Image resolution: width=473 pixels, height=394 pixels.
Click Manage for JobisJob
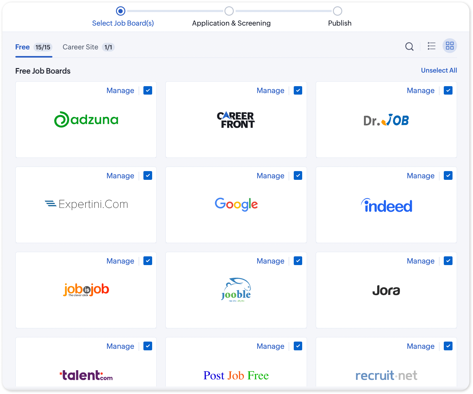pyautogui.click(x=120, y=261)
